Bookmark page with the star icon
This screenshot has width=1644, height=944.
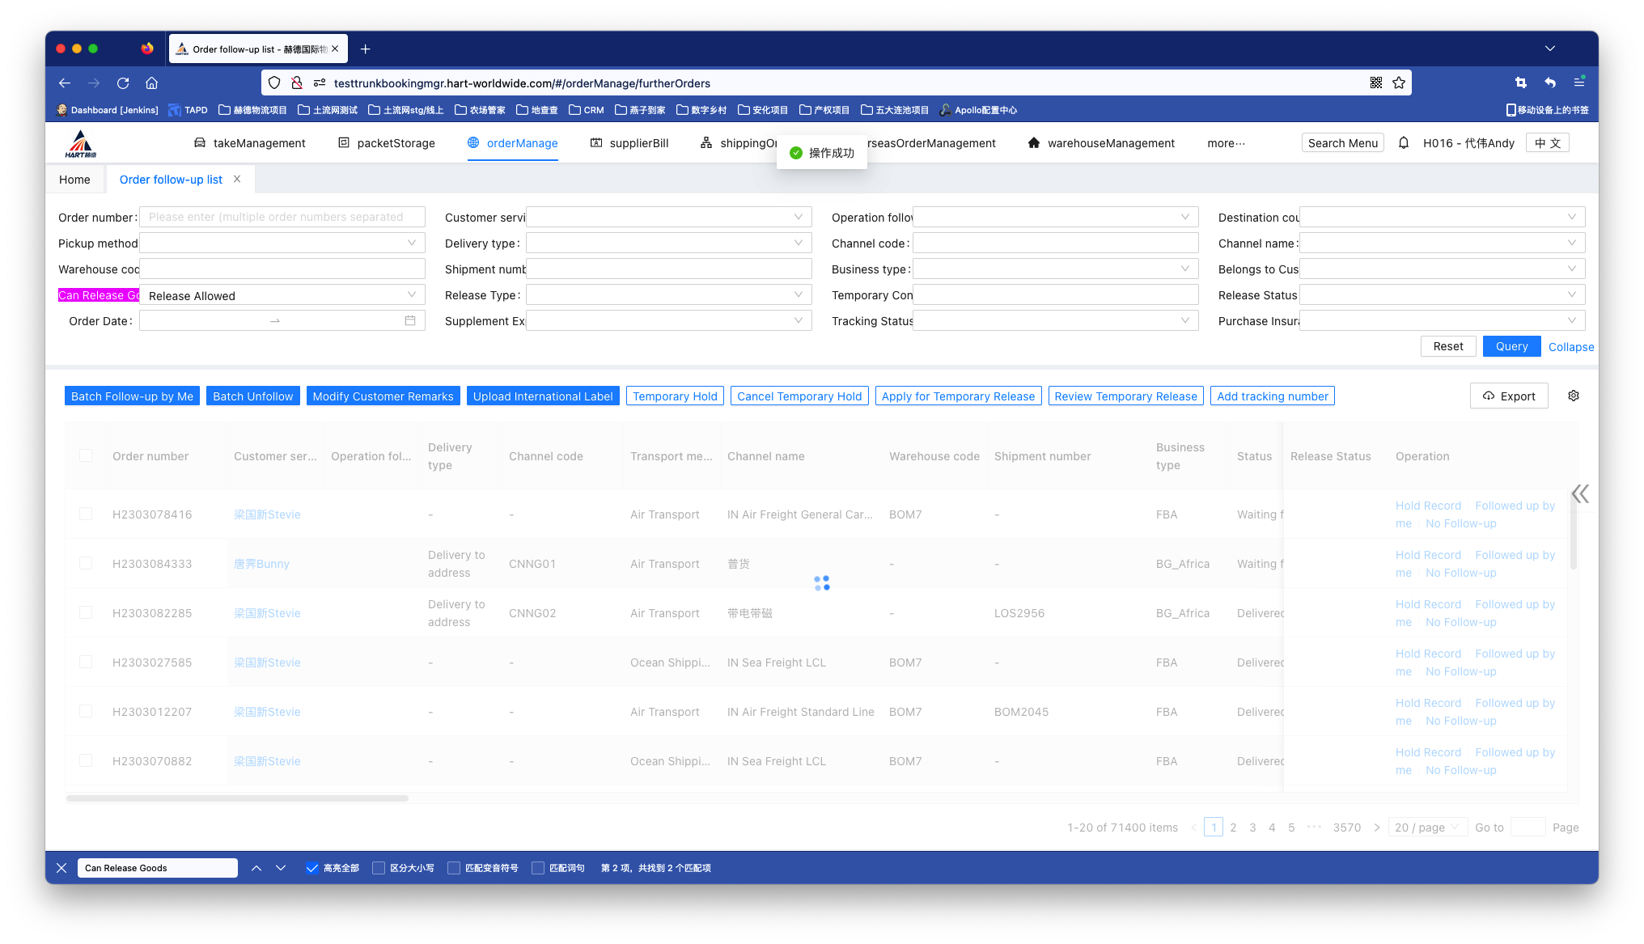[1399, 83]
